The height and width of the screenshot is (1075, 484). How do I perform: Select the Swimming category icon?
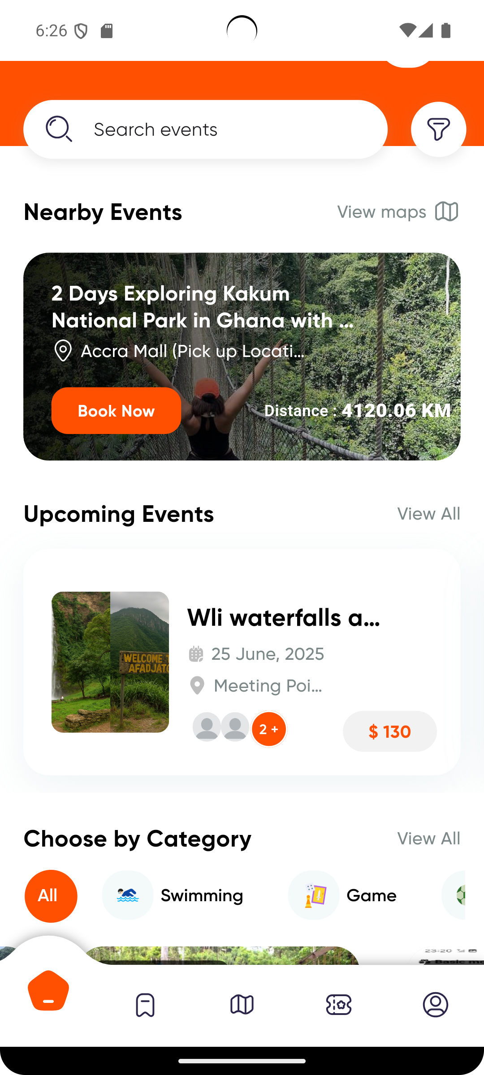click(x=128, y=895)
